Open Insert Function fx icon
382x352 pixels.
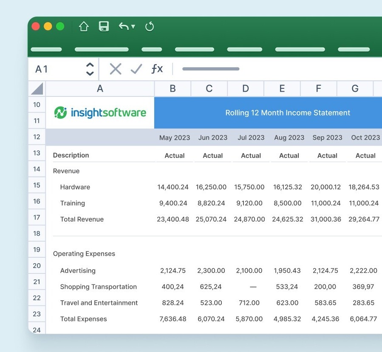(157, 69)
